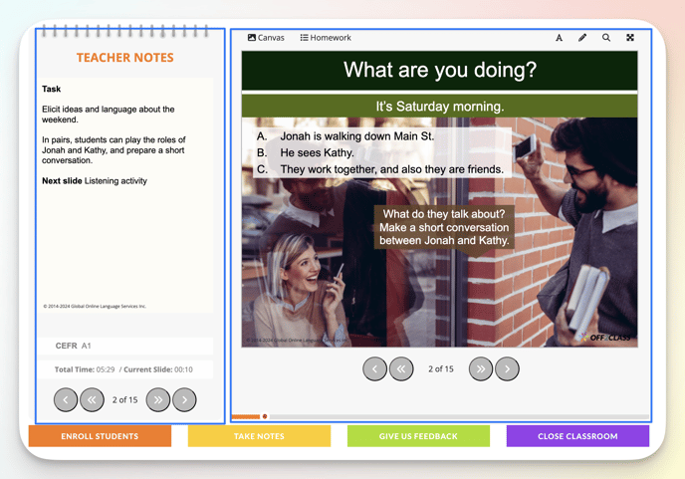Open Give Us Feedback

point(418,436)
